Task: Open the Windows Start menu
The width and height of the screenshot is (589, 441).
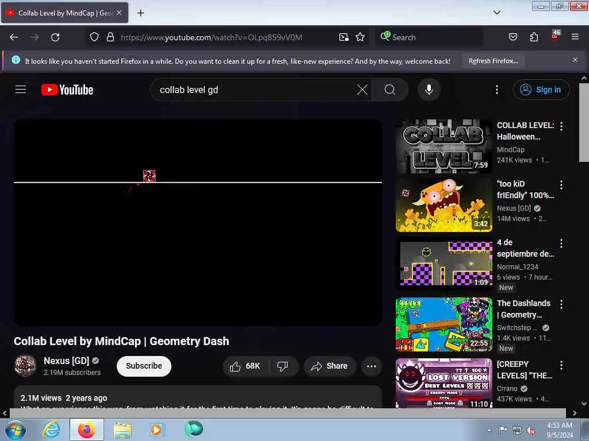Action: tap(15, 430)
